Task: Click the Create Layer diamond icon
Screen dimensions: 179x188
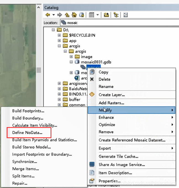Action: pyautogui.click(x=92, y=94)
